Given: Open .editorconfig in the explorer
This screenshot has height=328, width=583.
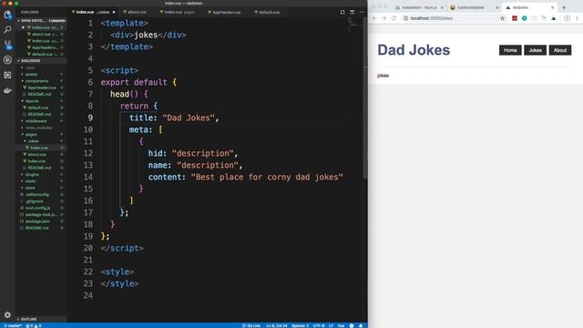Looking at the screenshot, I should (x=36, y=195).
